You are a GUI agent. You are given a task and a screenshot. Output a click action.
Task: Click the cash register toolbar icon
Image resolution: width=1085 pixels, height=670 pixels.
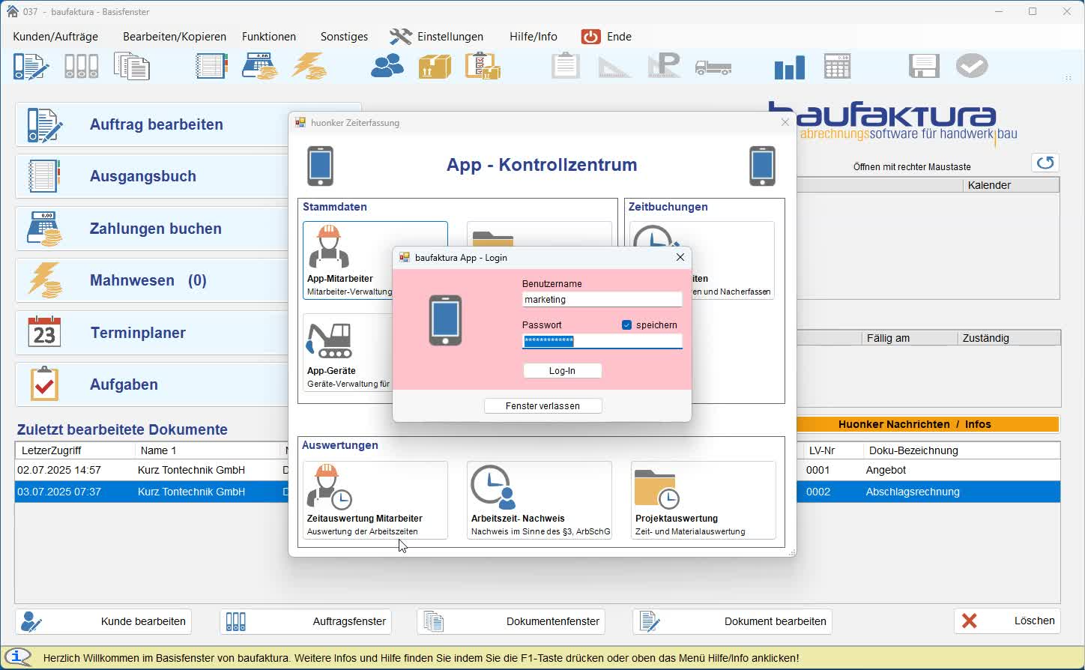pos(260,67)
